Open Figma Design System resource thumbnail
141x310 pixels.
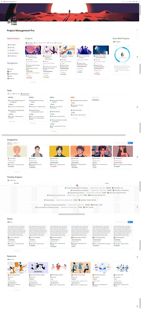point(17,268)
